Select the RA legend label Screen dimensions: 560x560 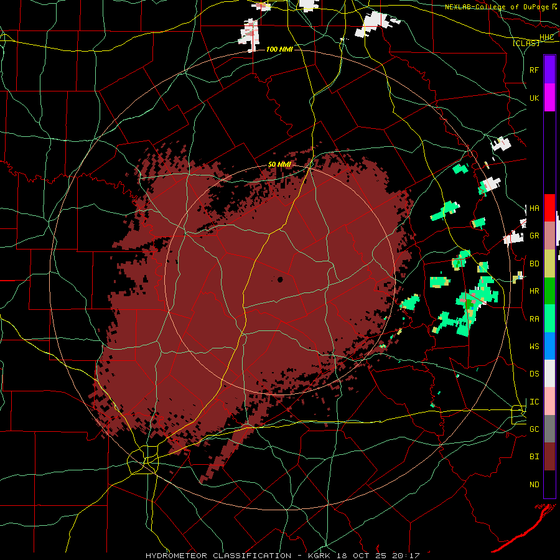[x=534, y=319]
